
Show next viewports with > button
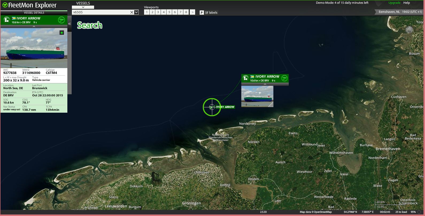192,12
